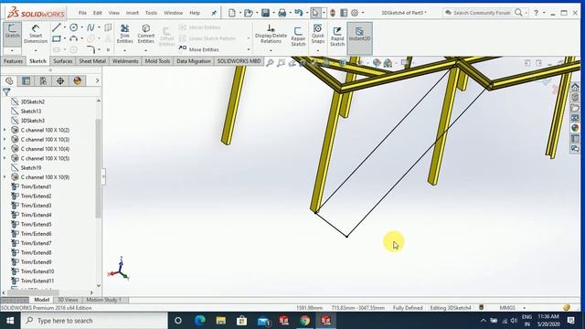Click the taskbar search box
Viewport: 585px width, 329px height.
pyautogui.click(x=94, y=321)
